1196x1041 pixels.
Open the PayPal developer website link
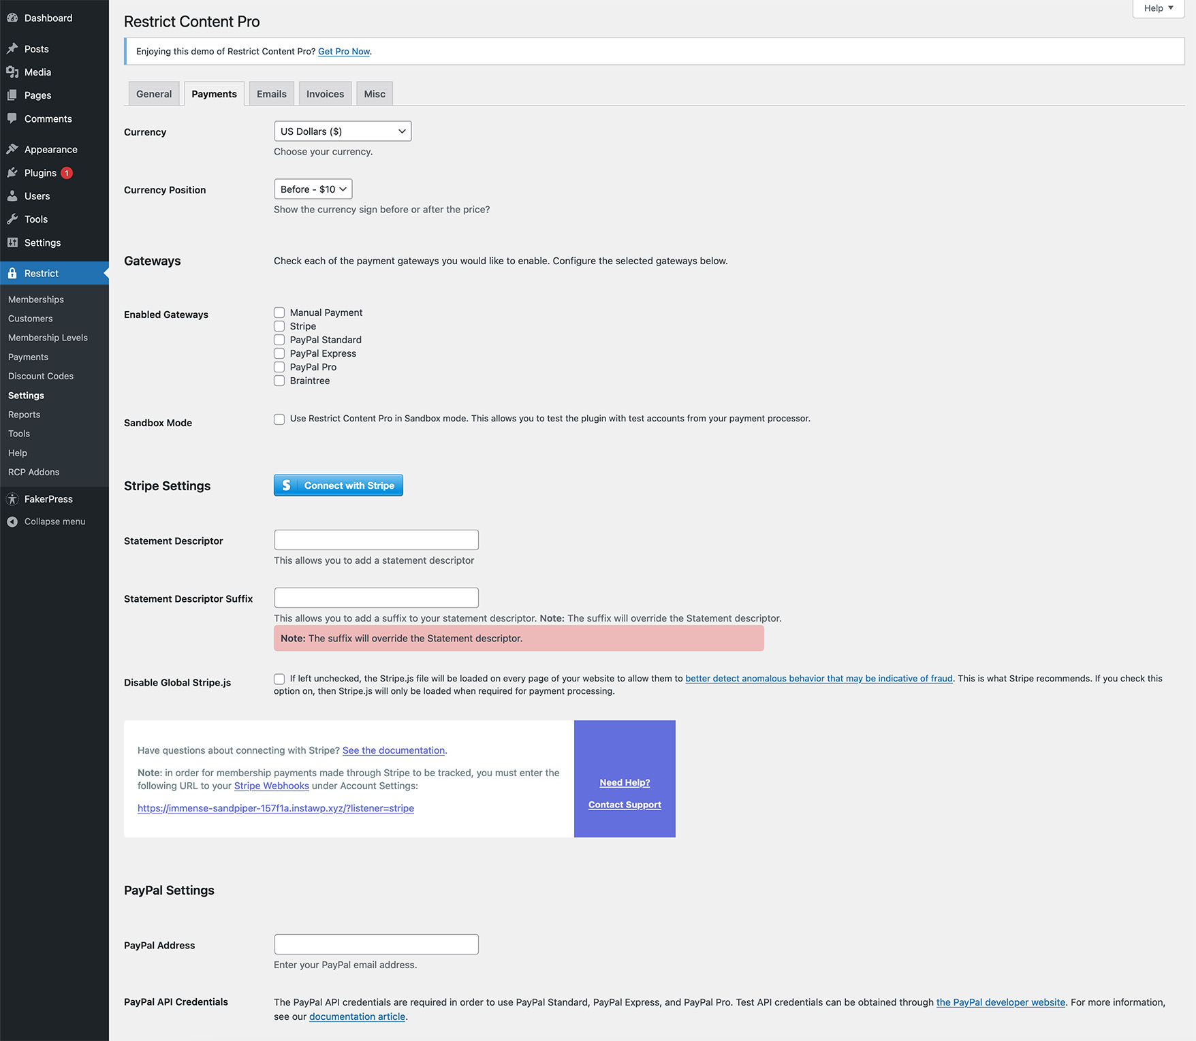click(x=1001, y=1002)
